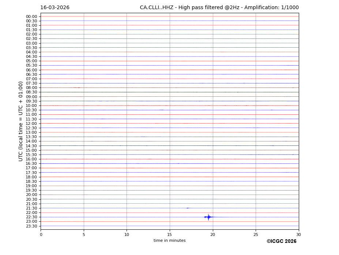
Task: Click the vertical UTC local time axis label
Action: click(21, 121)
